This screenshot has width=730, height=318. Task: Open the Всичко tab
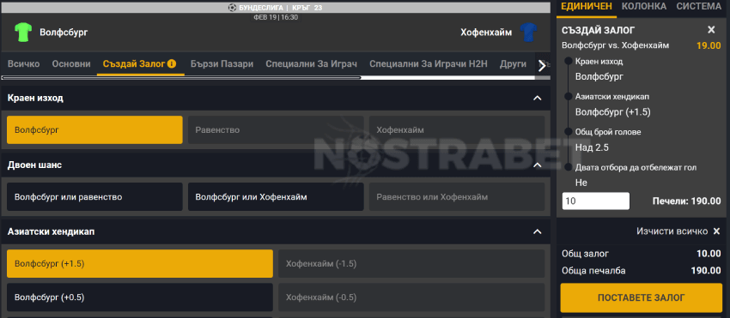click(24, 63)
